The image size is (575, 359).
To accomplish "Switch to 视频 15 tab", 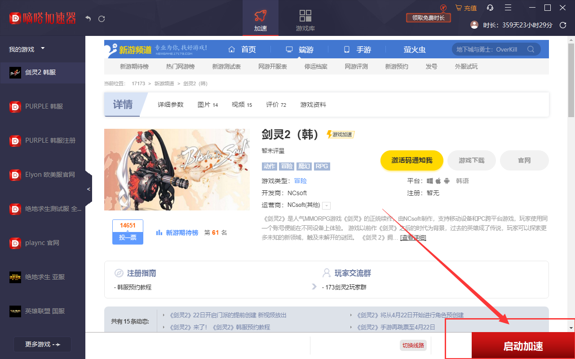I will pos(242,105).
